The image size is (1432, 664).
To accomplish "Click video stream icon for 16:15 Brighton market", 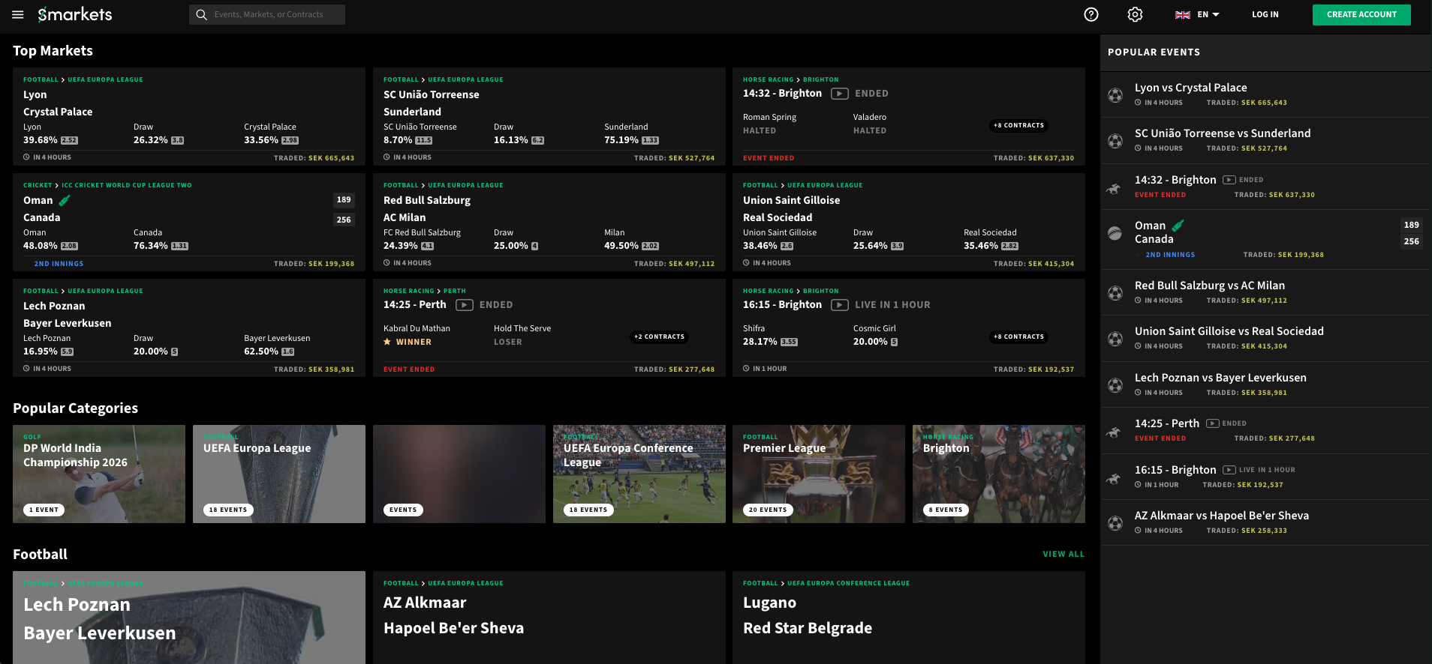I will (x=840, y=305).
